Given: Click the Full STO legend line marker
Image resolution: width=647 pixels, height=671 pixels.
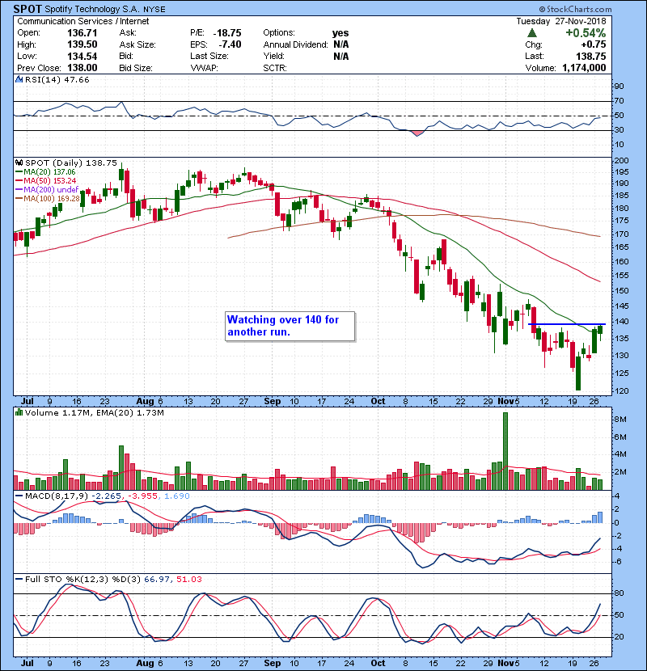Looking at the screenshot, I should tap(19, 579).
